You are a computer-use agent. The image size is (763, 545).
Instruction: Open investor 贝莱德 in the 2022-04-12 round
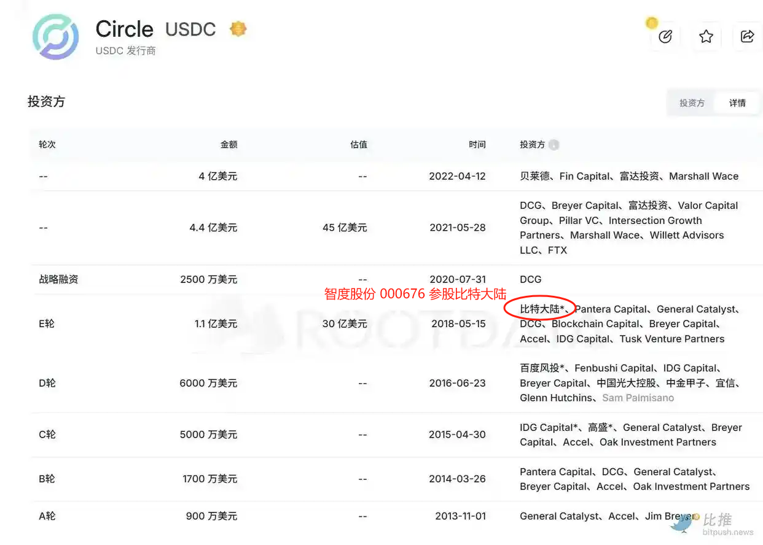[534, 176]
